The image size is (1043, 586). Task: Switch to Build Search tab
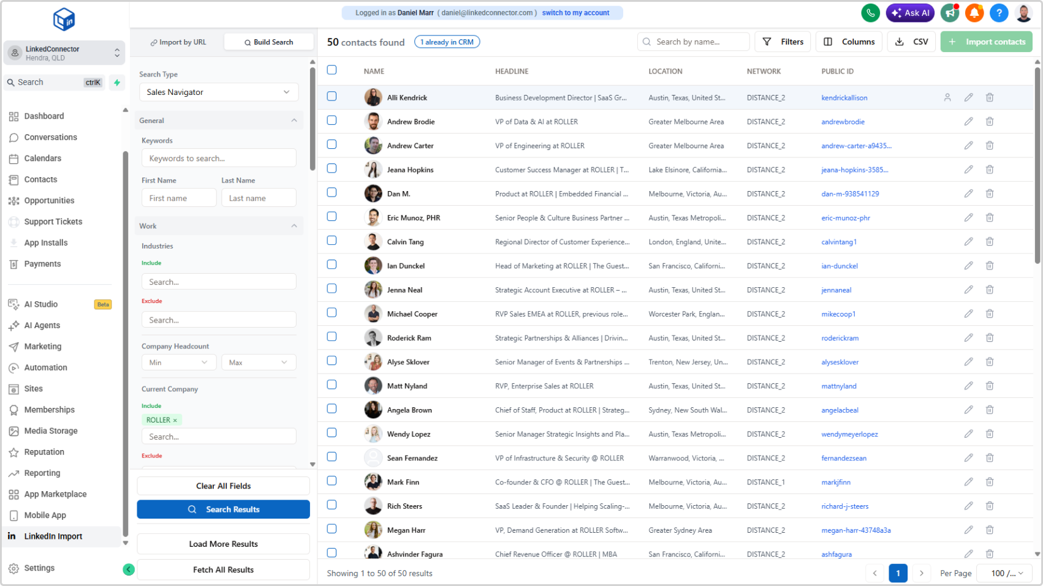tap(269, 42)
